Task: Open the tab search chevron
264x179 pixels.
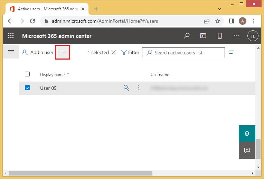Action: coord(219,9)
